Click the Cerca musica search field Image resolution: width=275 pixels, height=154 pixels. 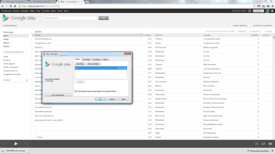(70, 18)
